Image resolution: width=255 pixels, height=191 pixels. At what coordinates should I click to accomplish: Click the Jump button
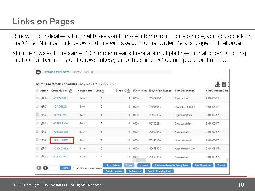pos(66,168)
